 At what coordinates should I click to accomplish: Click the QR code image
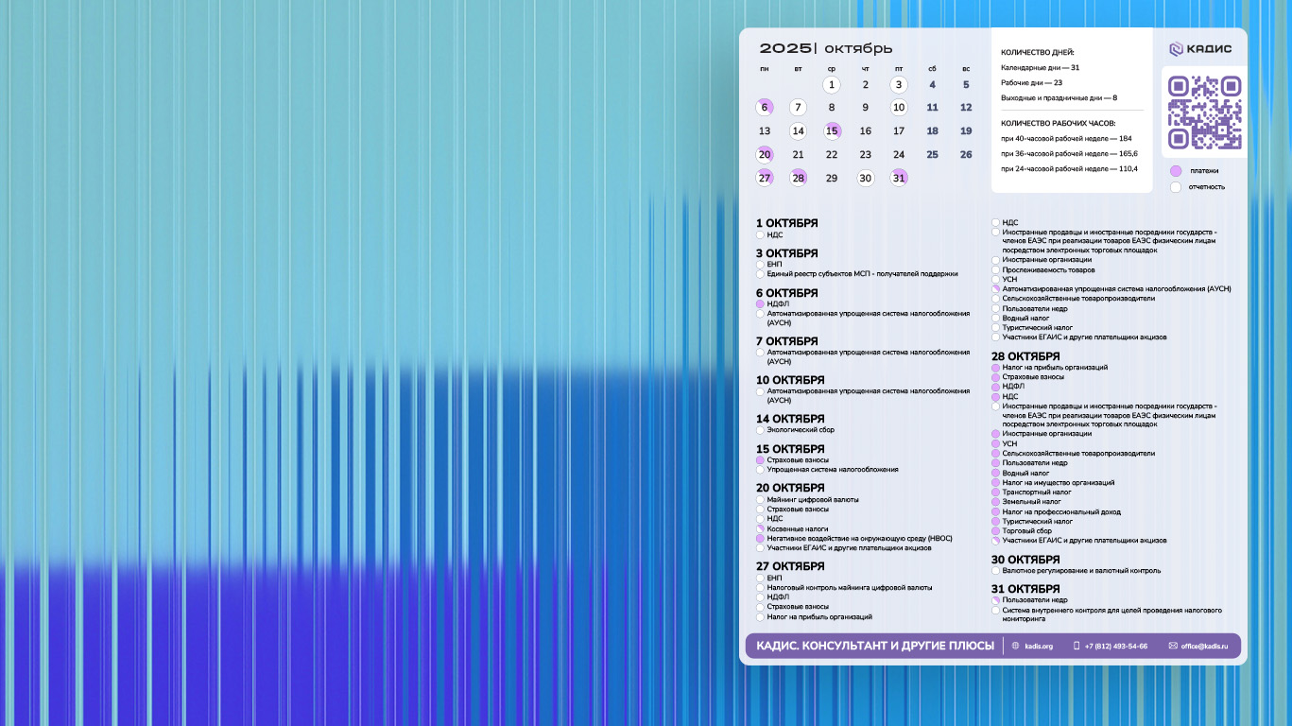[1204, 112]
